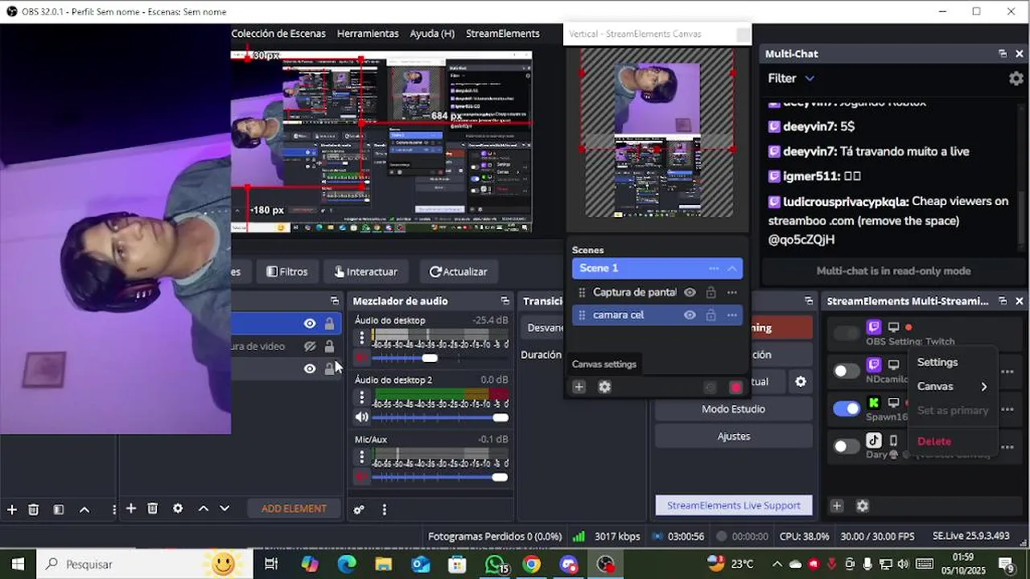Open three-dot menu for Scene 1
Image resolution: width=1030 pixels, height=579 pixels.
pyautogui.click(x=714, y=269)
